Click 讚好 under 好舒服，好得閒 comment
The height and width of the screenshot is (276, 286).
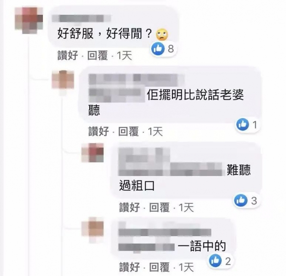click(68, 55)
